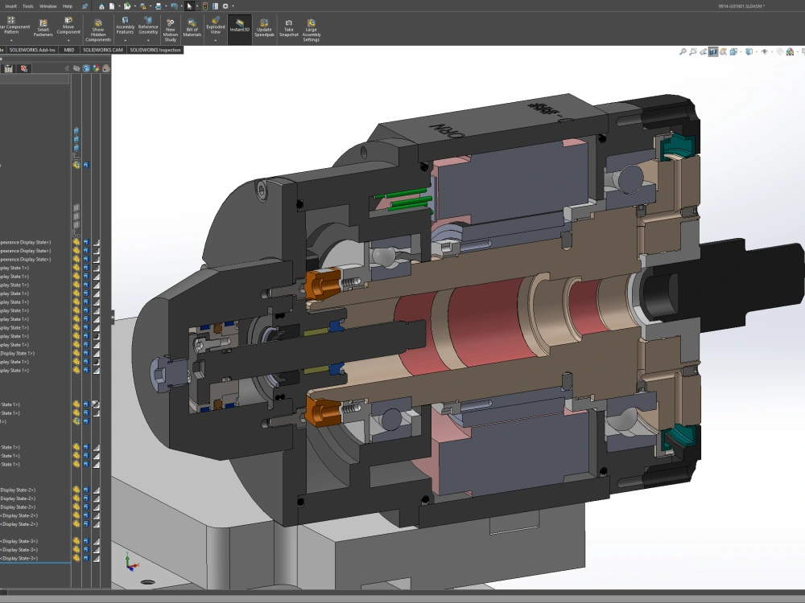The width and height of the screenshot is (805, 603).
Task: Switch to the SOLIDWORKS CAM tab
Action: 102,50
